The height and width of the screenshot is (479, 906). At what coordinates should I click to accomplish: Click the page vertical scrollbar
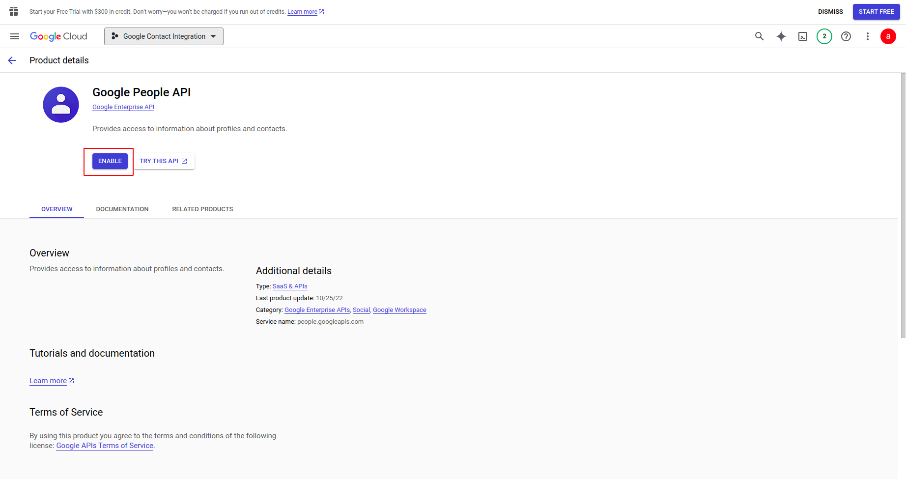(x=903, y=206)
